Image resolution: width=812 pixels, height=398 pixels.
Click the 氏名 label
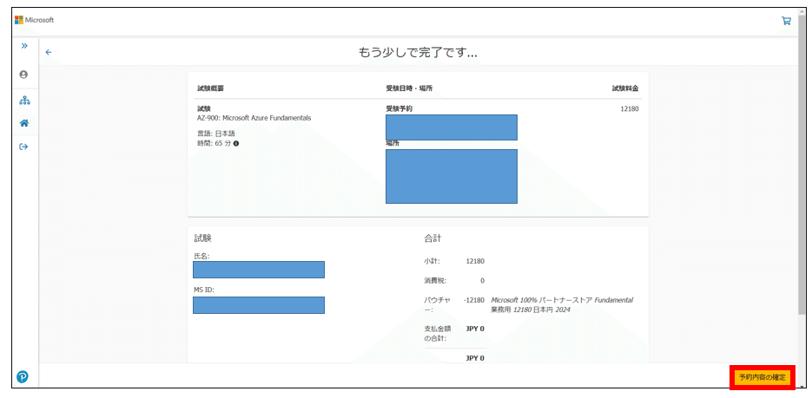201,256
